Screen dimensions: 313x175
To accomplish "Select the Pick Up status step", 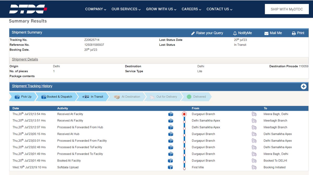I will tap(23, 97).
